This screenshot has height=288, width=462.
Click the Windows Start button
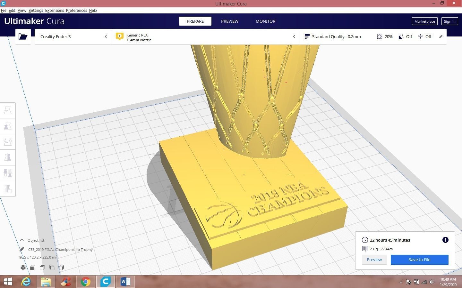pyautogui.click(x=8, y=282)
